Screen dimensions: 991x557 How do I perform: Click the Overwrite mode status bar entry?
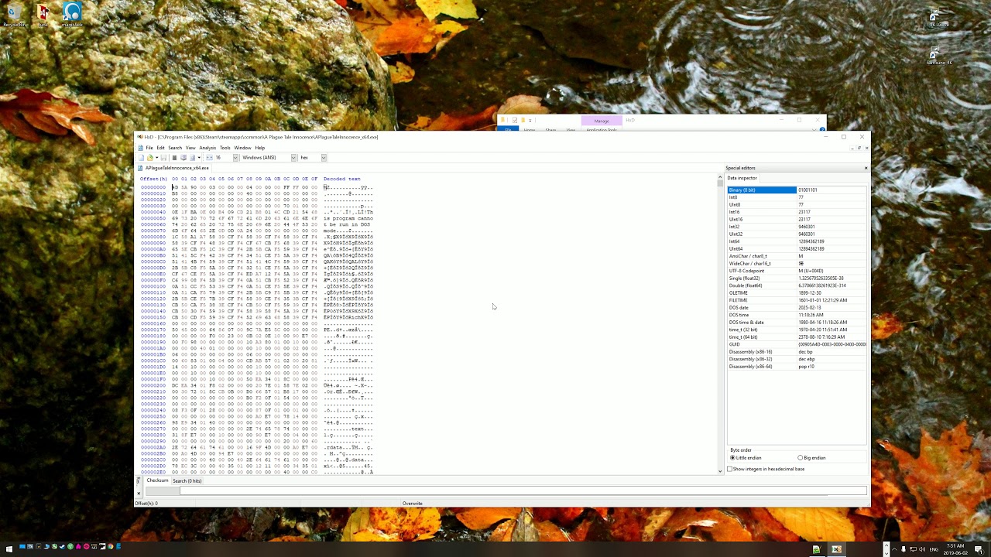click(x=413, y=504)
